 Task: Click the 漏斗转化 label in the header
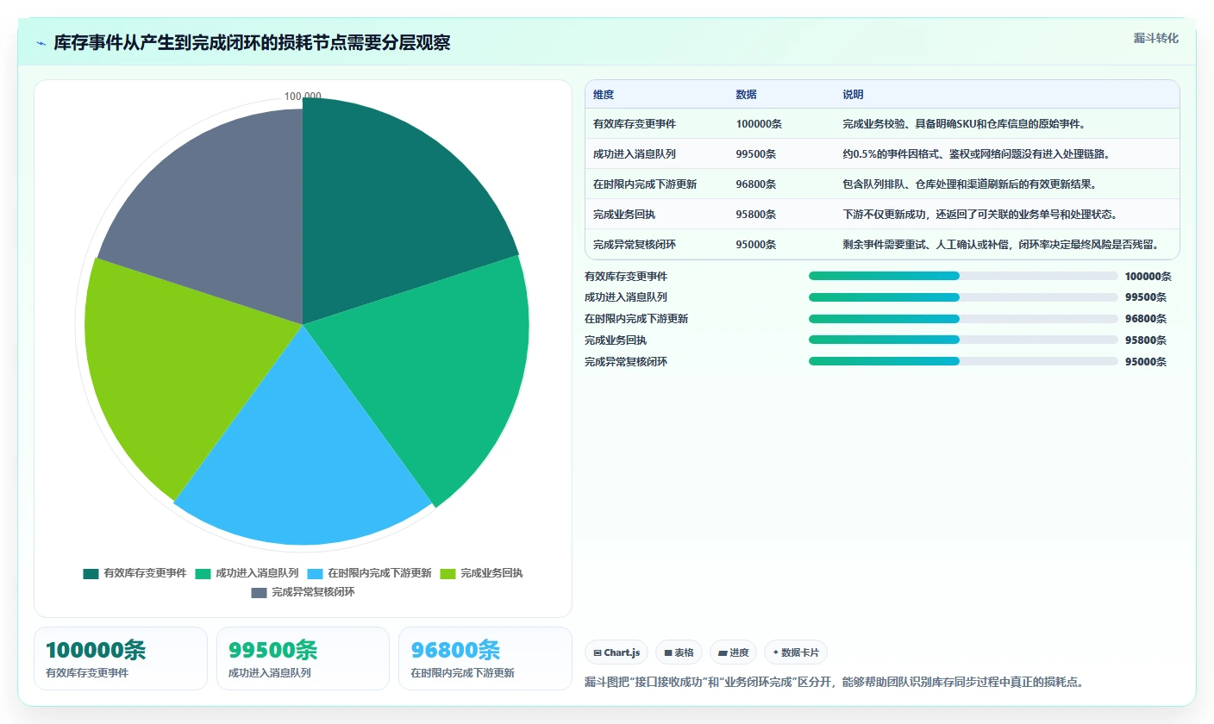point(1155,38)
